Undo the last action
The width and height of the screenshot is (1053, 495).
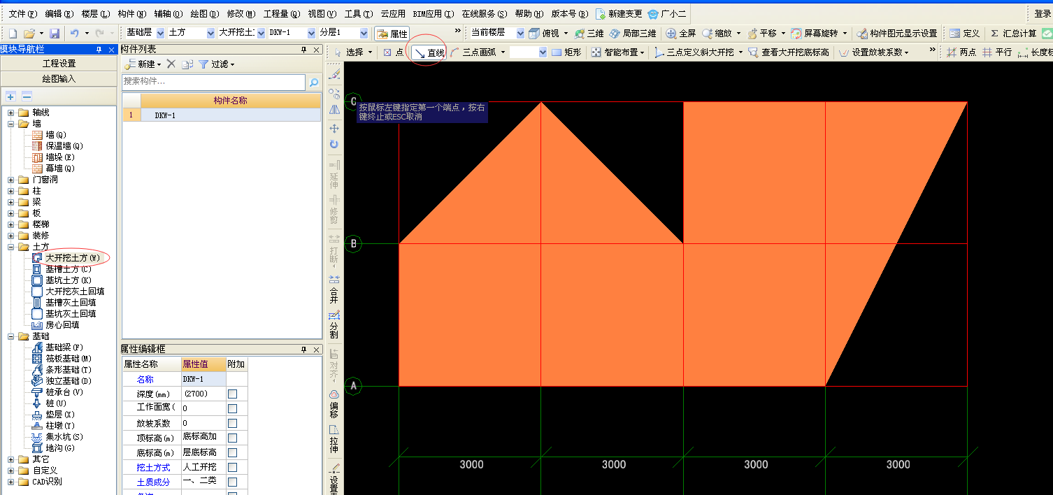pyautogui.click(x=74, y=33)
